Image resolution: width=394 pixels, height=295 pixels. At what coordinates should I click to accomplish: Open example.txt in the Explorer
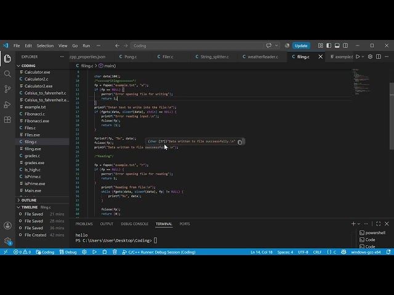42,107
